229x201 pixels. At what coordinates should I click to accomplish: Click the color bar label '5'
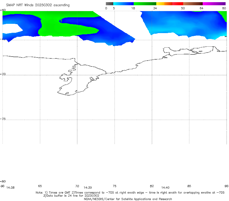(114, 8)
